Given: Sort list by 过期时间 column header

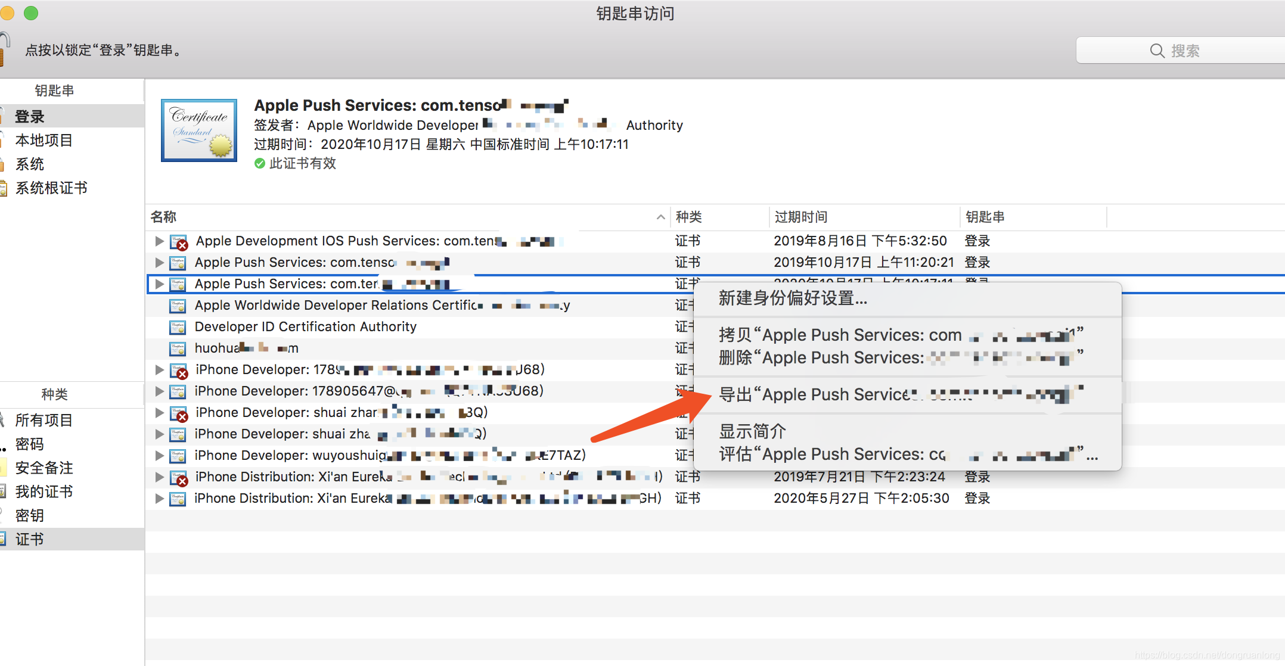Looking at the screenshot, I should [x=801, y=217].
